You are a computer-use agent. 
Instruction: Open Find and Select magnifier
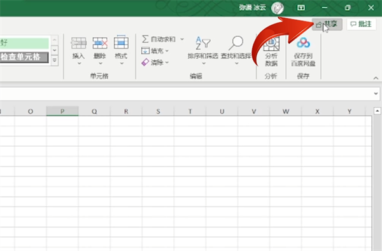(236, 43)
